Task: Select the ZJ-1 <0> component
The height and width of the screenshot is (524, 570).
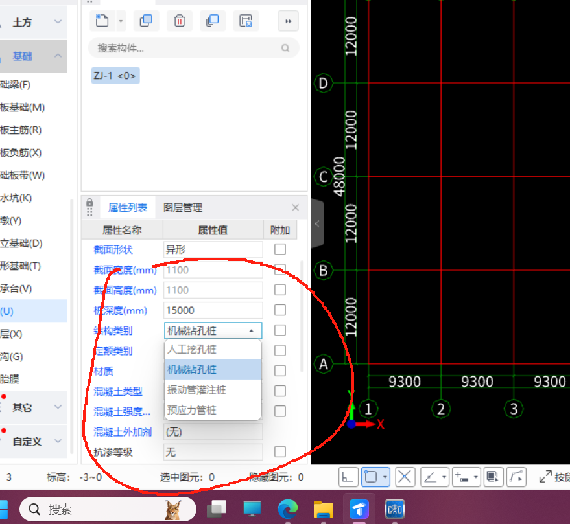Action: (x=115, y=76)
